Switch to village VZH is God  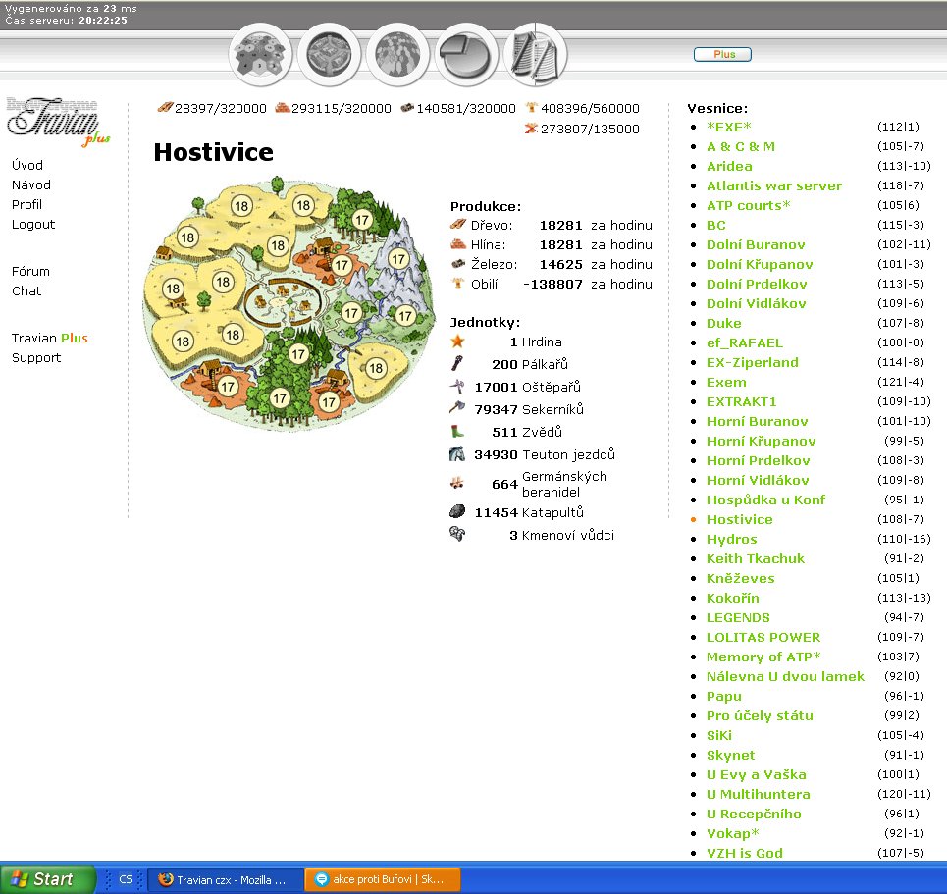(x=744, y=853)
